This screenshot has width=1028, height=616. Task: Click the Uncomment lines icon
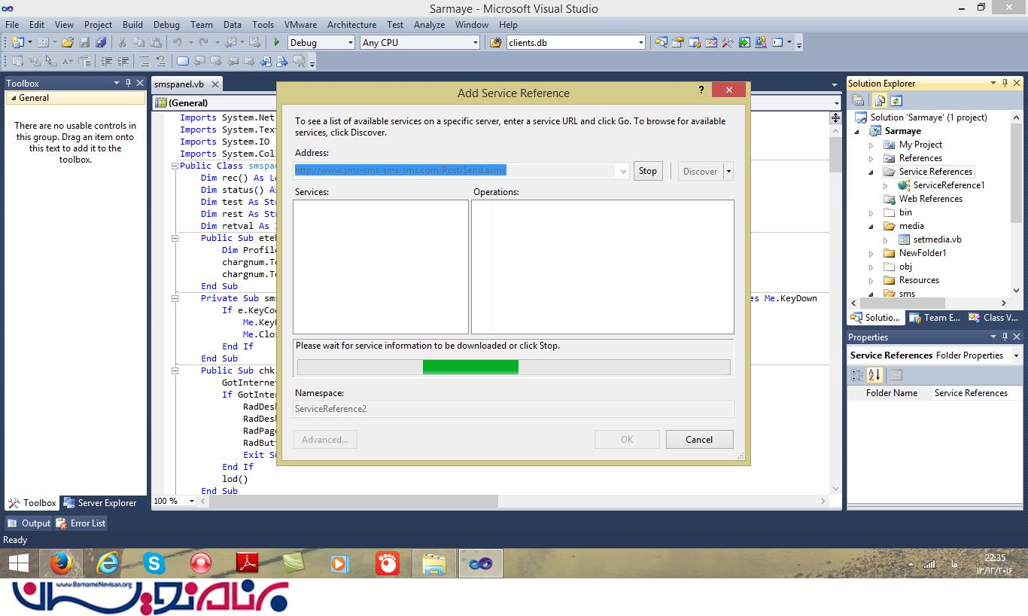point(161,62)
